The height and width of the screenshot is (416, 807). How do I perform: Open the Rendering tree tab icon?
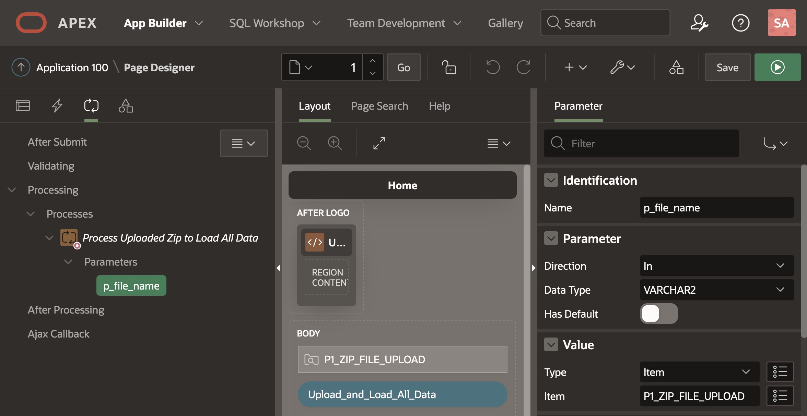pos(23,106)
